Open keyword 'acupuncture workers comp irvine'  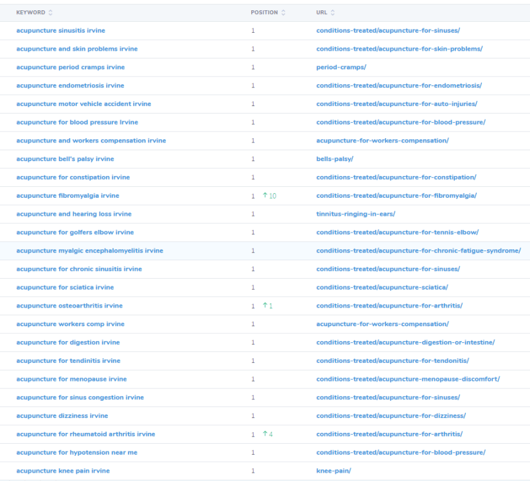click(70, 324)
